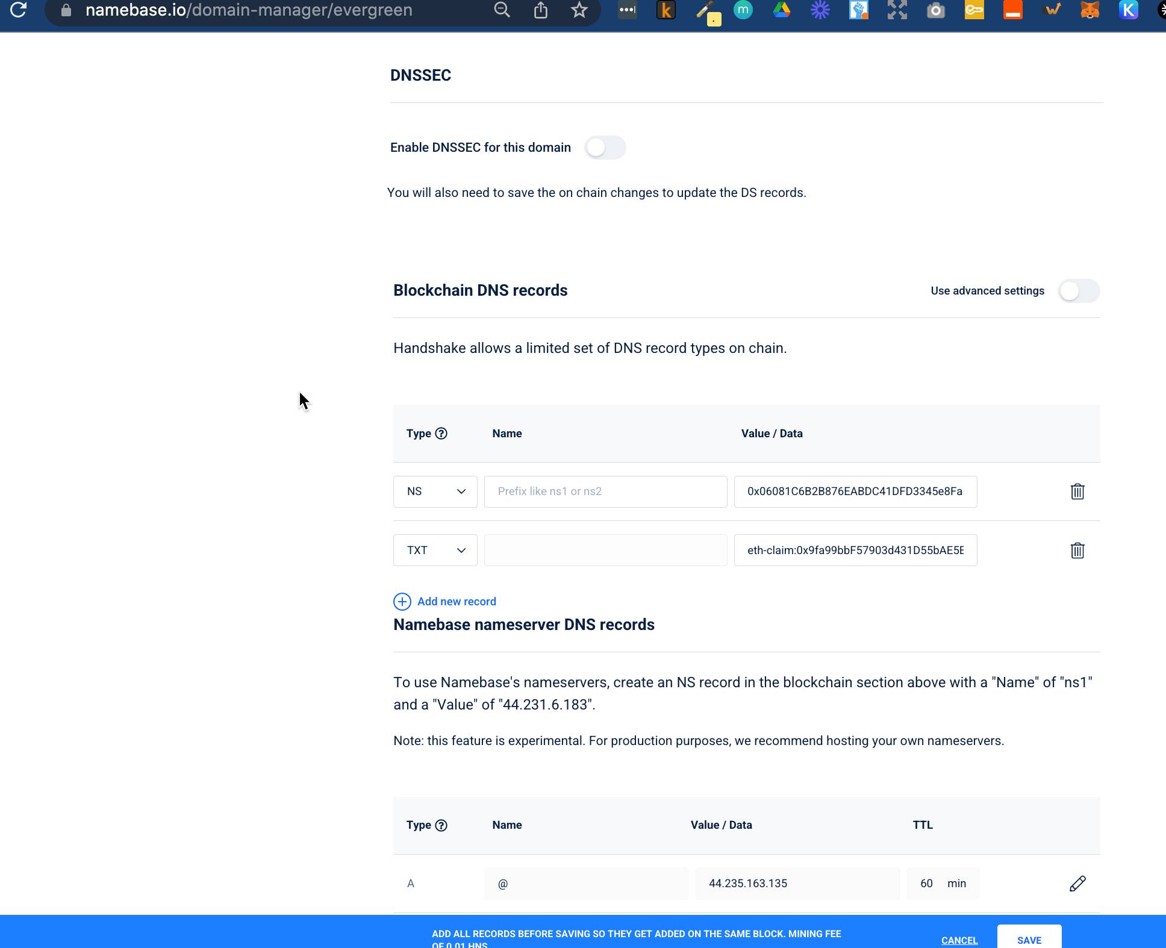Focus the NS record Name prefix field
The width and height of the screenshot is (1166, 948).
point(605,491)
